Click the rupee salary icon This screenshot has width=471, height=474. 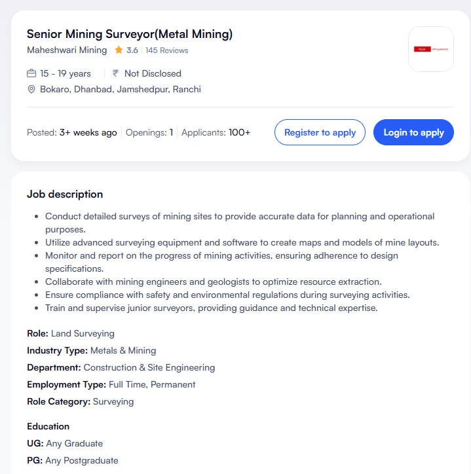[116, 73]
